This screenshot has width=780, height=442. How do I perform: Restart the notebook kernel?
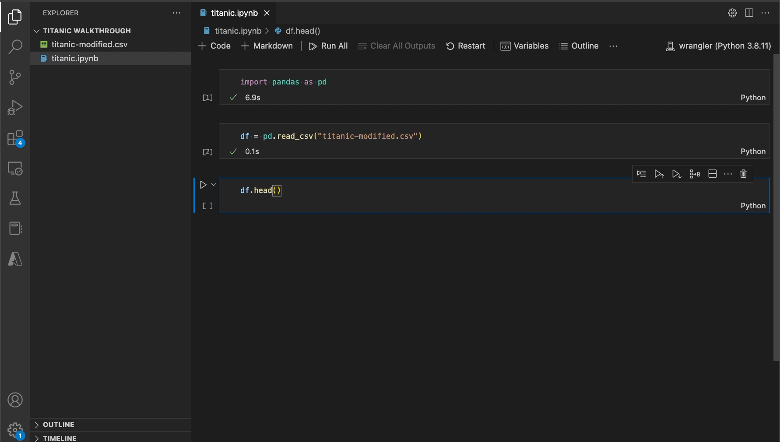pyautogui.click(x=466, y=46)
